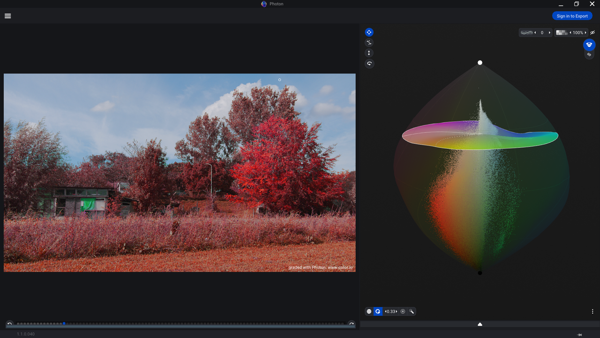Toggle the crossed-out eye visibility icon
The height and width of the screenshot is (338, 600).
(592, 33)
